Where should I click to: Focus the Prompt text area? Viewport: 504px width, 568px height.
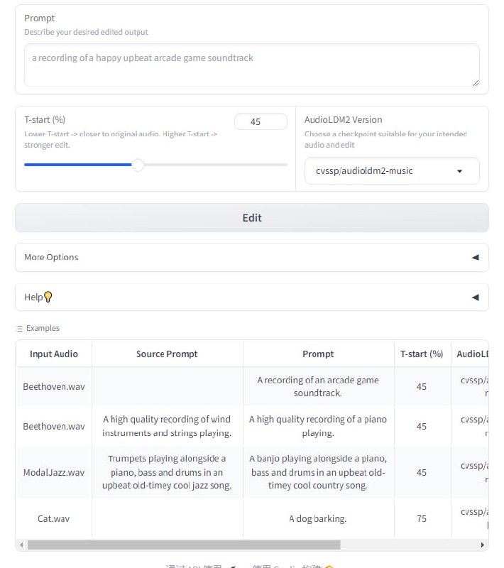(x=252, y=65)
